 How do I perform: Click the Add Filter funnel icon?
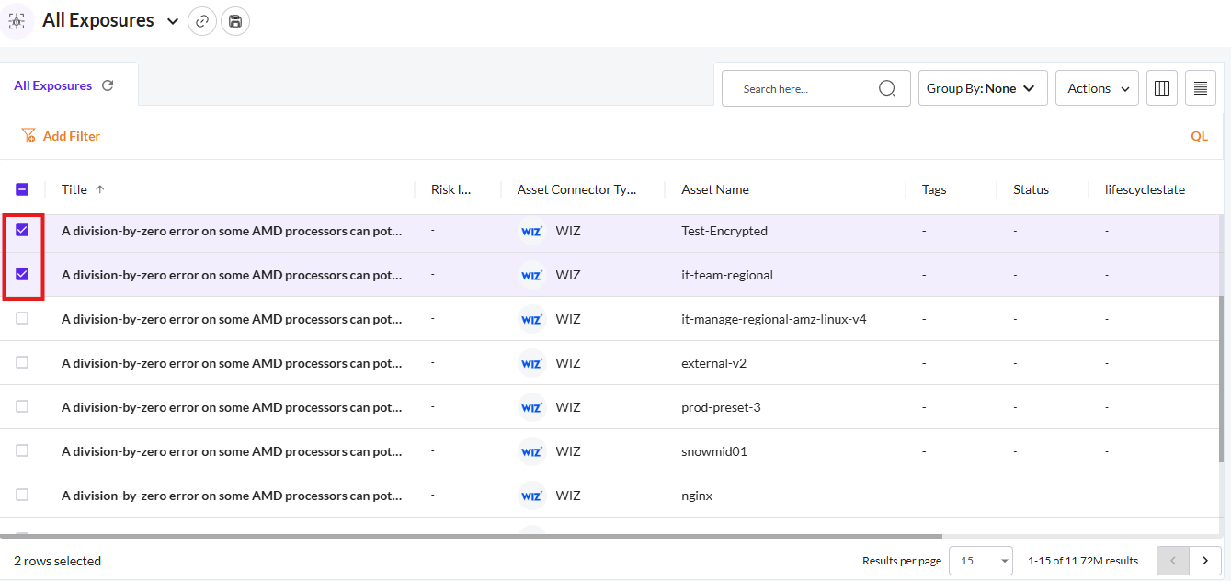tap(28, 136)
